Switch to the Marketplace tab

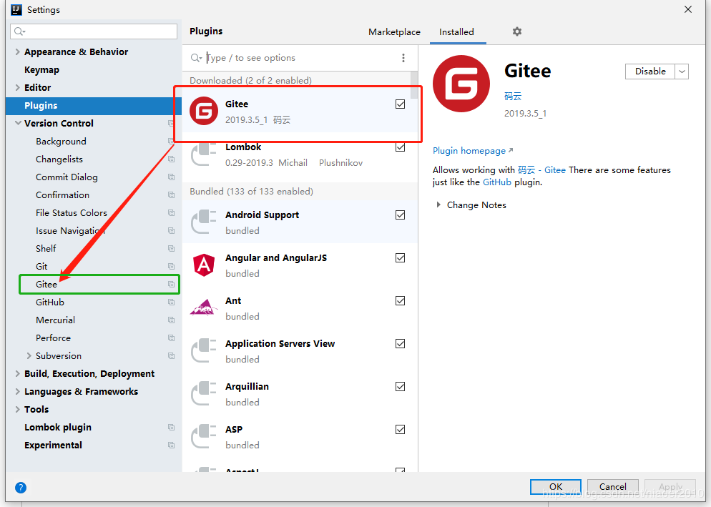394,31
